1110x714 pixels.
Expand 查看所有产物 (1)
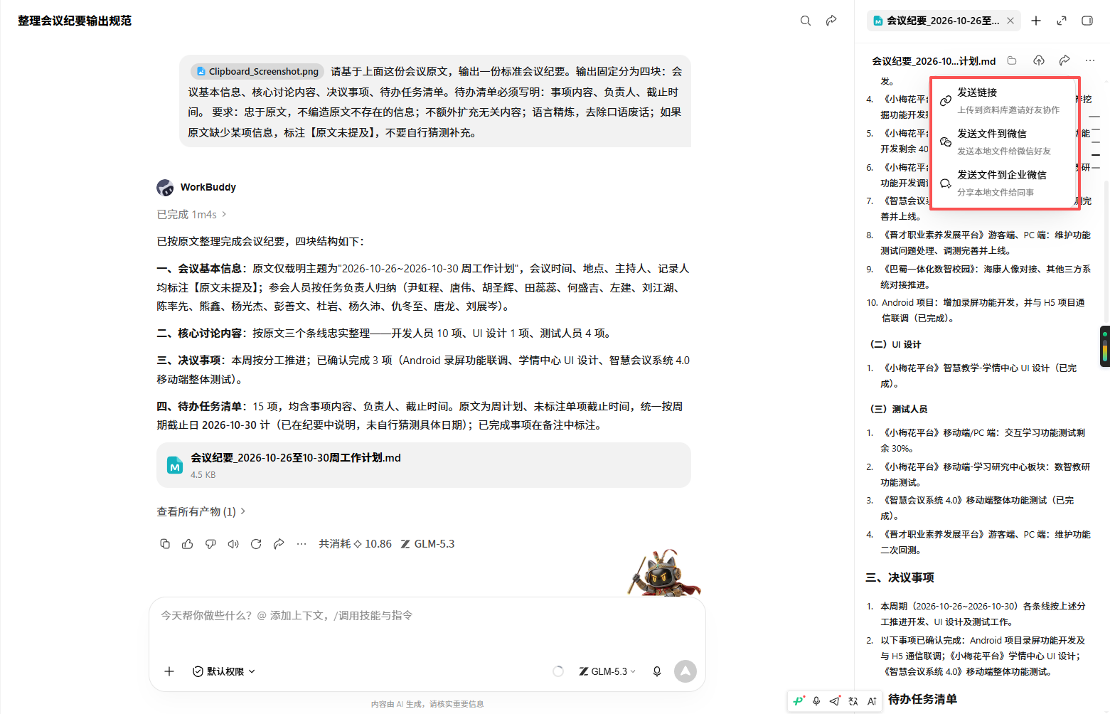pyautogui.click(x=201, y=511)
